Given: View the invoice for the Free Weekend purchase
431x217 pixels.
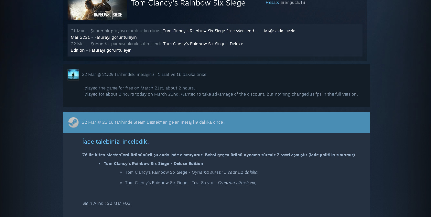Looking at the screenshot, I should 115,37.
